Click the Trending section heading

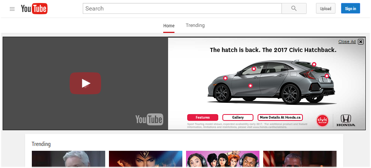pos(41,144)
